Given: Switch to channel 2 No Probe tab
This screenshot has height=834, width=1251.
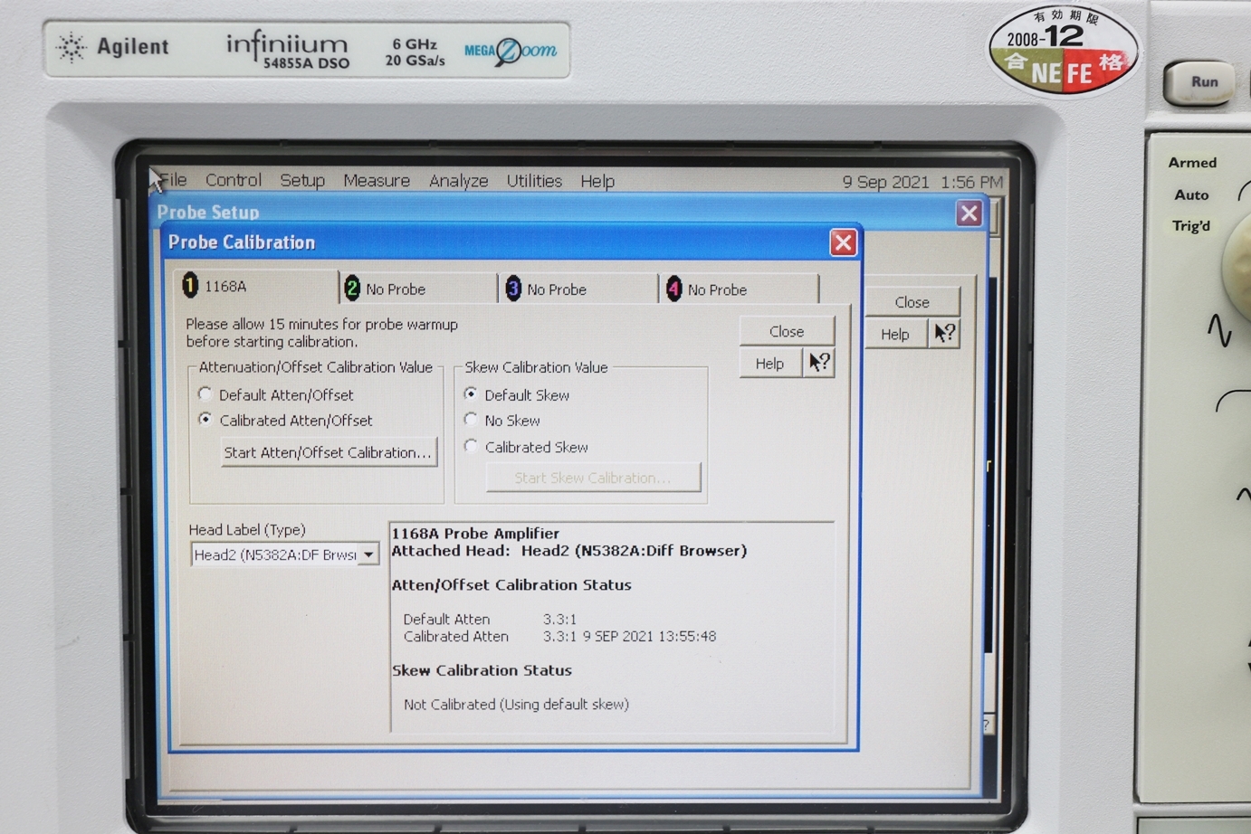Looking at the screenshot, I should point(418,289).
